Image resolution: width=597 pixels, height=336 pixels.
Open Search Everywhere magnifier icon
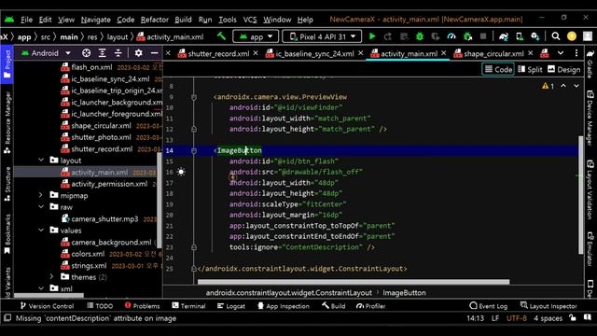(556, 36)
